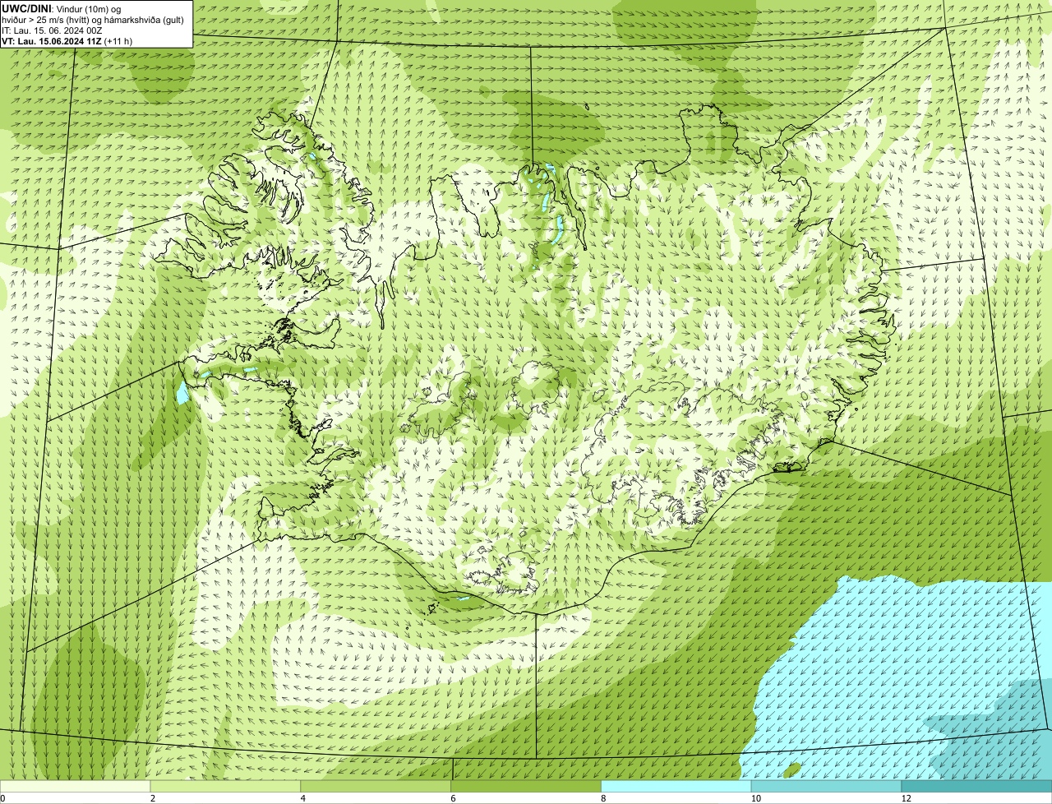Click the teal above-12 m/s legend swatch

coord(977,787)
